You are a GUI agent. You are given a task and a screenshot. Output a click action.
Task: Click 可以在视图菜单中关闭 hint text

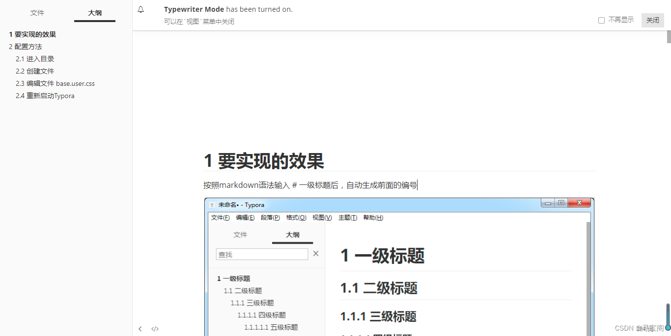199,22
